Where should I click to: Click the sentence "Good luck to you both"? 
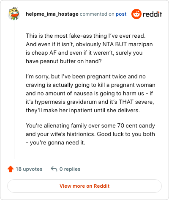click(x=126, y=134)
